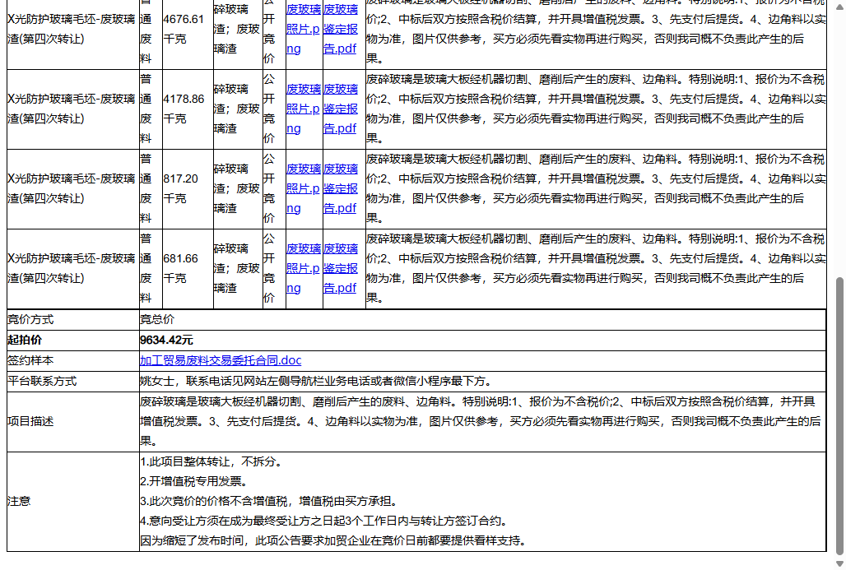846x570 pixels.
Task: Click 碎玻璃渣；废玻璃渣 cell in the 817.20 千克 row
Action: 237,188
